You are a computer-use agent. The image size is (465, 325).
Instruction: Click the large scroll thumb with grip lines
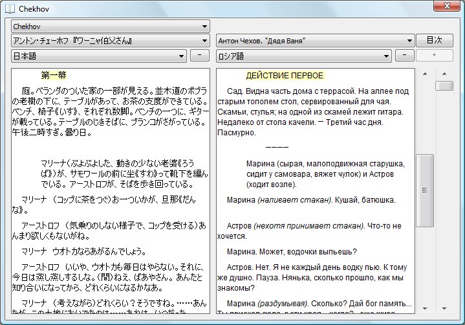click(x=425, y=190)
